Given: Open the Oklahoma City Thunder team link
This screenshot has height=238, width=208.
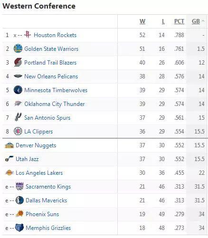Looking at the screenshot, I should pyautogui.click(x=55, y=104).
